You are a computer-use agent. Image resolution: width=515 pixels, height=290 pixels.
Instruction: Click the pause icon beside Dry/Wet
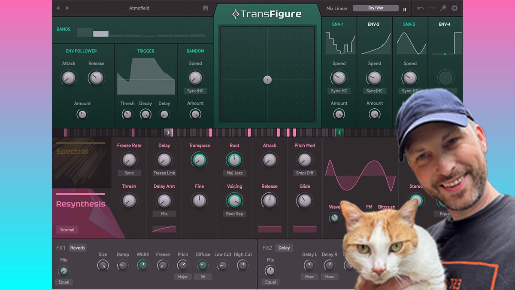click(x=404, y=9)
